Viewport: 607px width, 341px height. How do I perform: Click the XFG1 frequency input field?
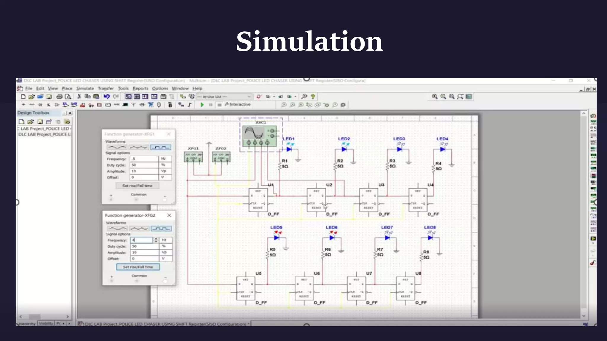[x=144, y=159]
